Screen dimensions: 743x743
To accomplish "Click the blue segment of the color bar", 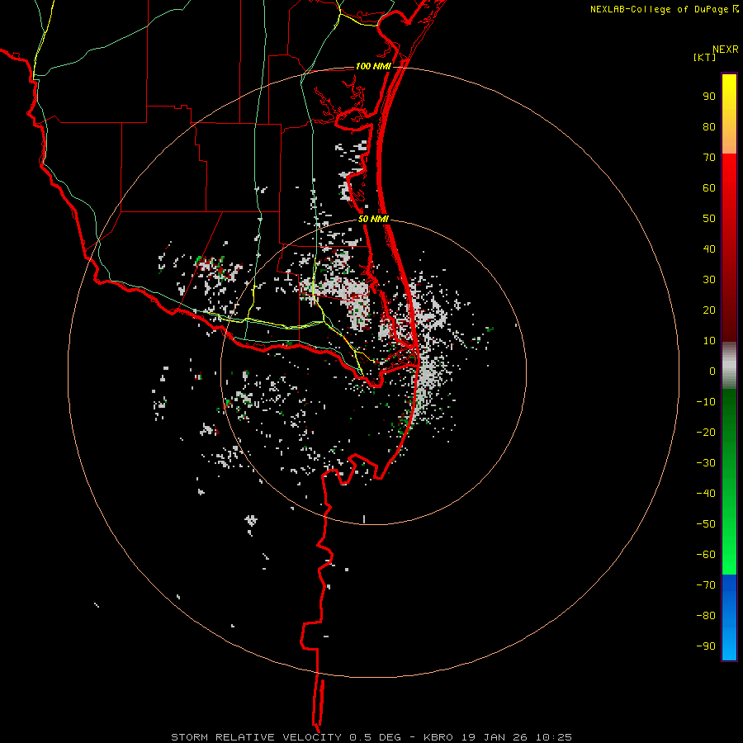I will pyautogui.click(x=729, y=617).
